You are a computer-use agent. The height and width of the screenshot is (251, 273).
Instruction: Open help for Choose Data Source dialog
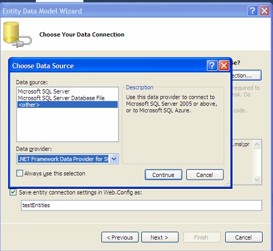point(212,66)
